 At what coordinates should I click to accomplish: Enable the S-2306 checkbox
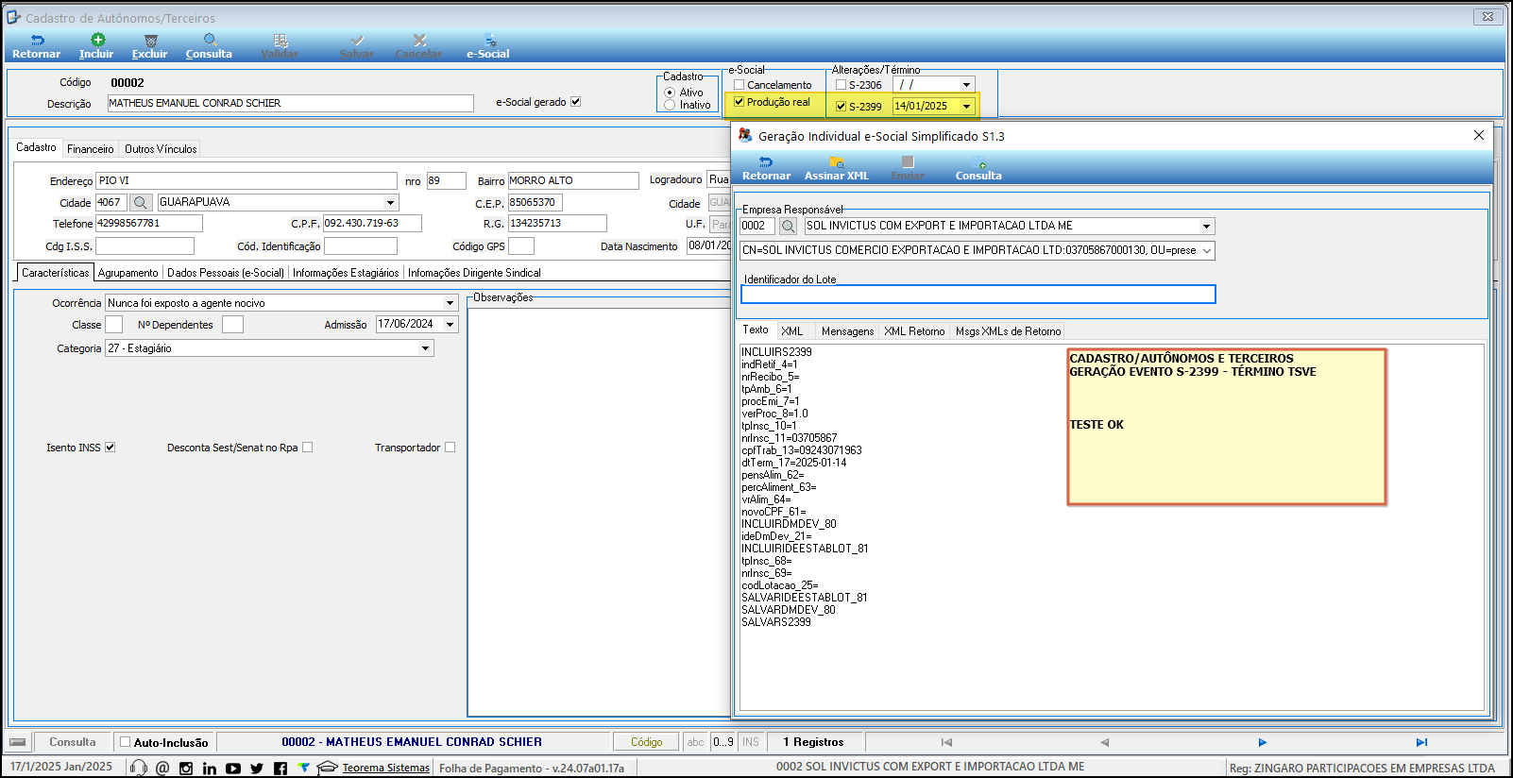841,84
